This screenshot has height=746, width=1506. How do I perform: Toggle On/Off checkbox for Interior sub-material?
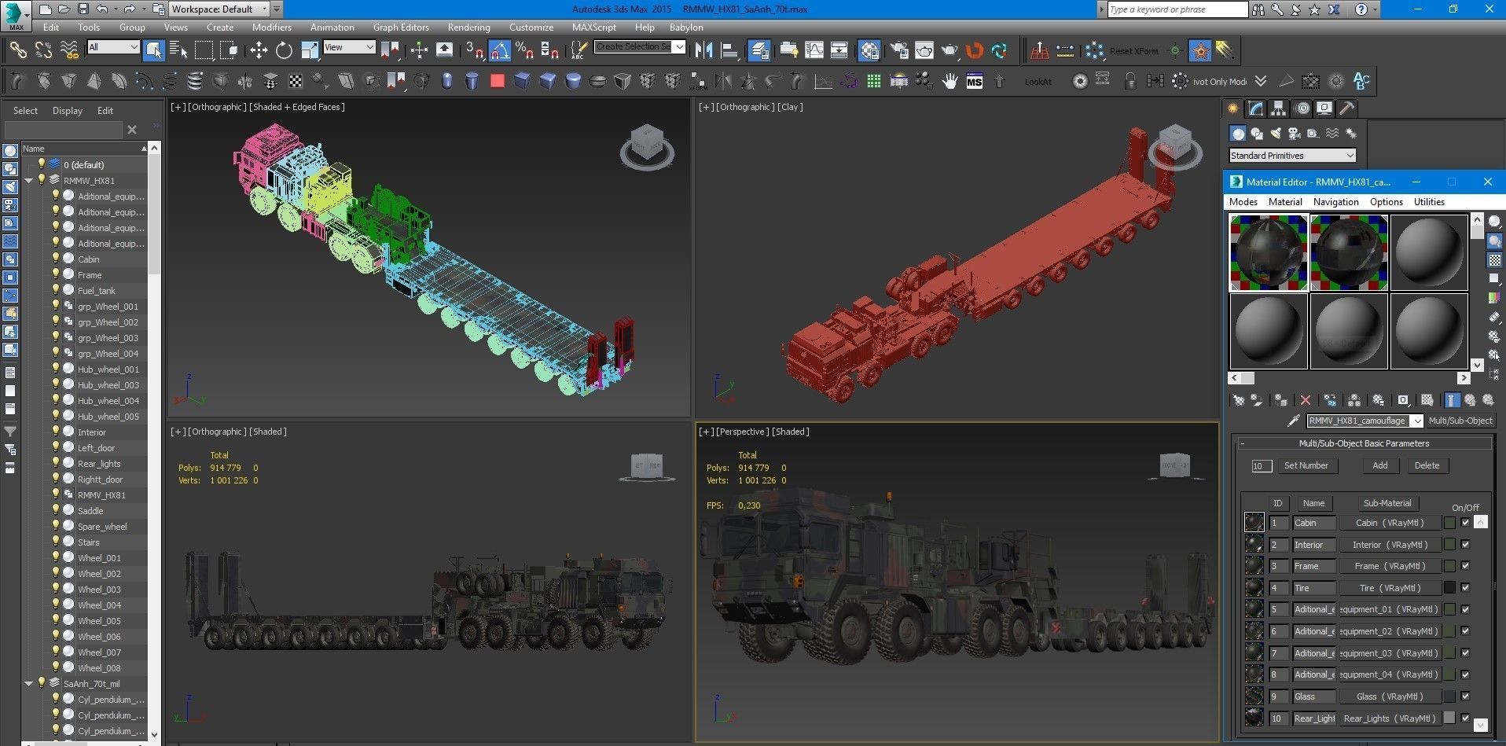(x=1465, y=544)
